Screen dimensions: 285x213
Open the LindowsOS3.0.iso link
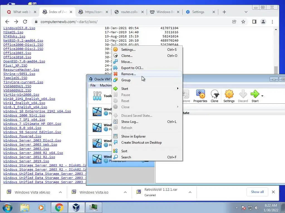pos(19,28)
